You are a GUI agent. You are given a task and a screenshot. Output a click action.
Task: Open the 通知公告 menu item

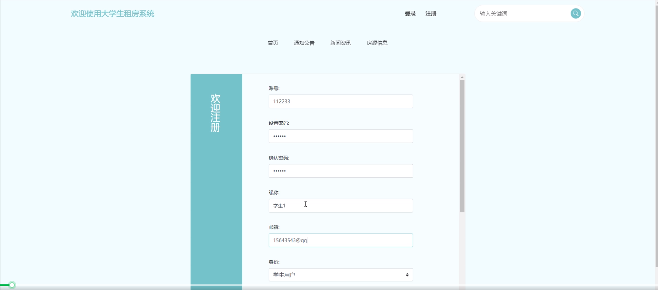point(304,43)
